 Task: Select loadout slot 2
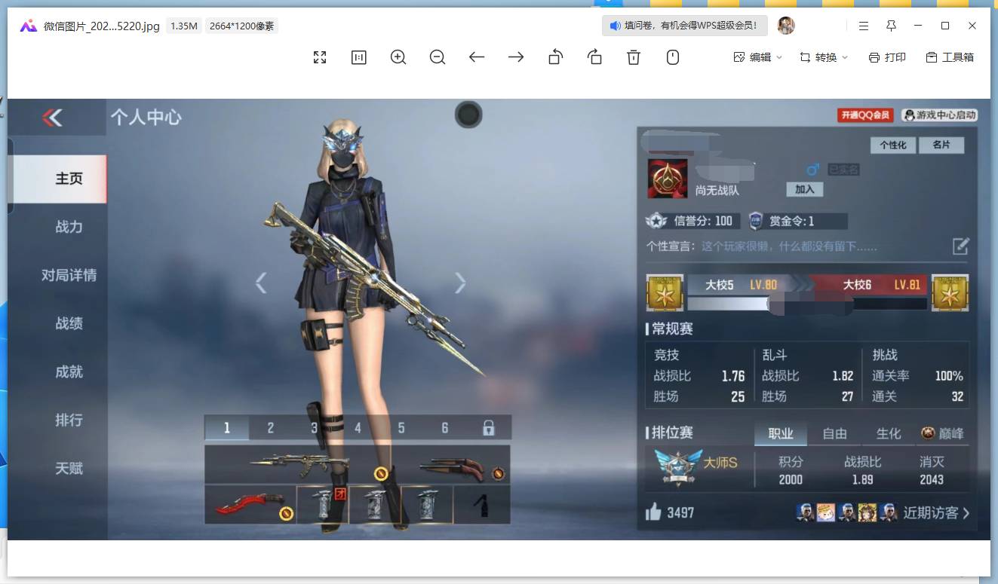coord(271,428)
